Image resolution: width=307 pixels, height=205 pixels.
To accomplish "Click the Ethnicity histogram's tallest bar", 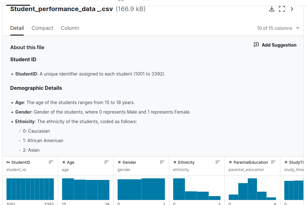I will [x=179, y=189].
